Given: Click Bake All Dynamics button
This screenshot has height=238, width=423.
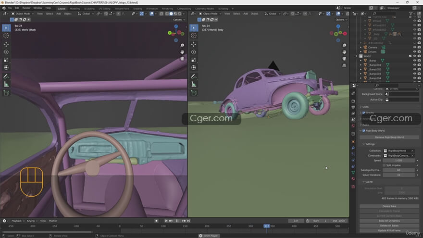Looking at the screenshot, I should click(x=389, y=221).
